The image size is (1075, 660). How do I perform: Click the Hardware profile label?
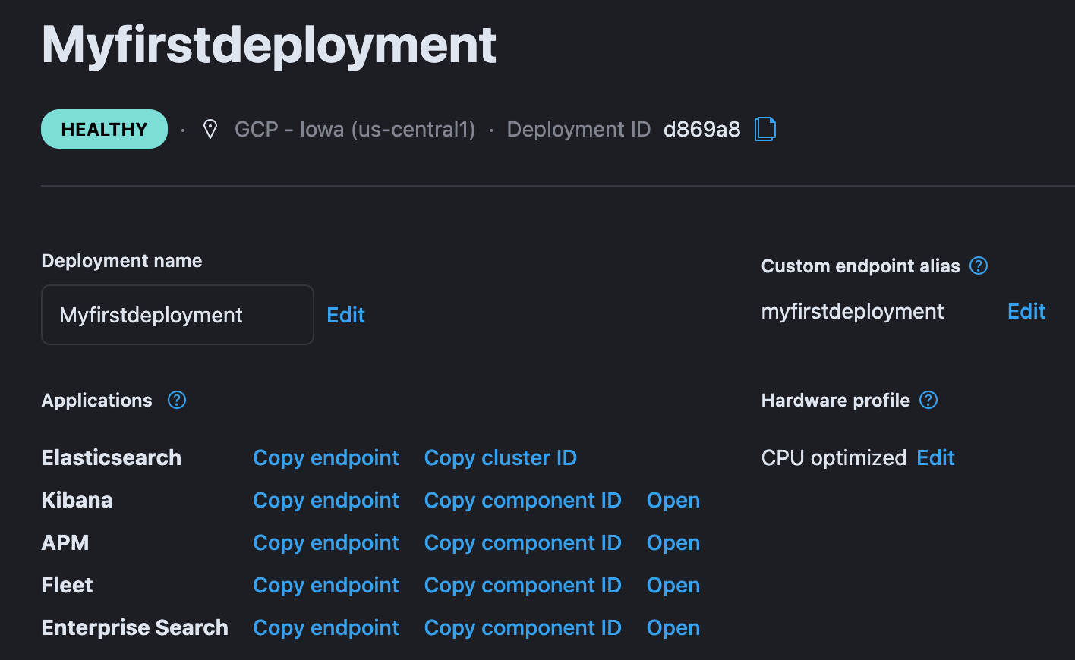pos(835,400)
